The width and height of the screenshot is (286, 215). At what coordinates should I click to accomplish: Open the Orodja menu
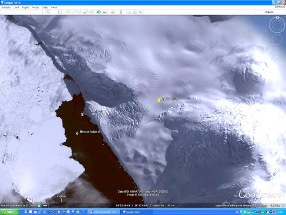(x=35, y=7)
